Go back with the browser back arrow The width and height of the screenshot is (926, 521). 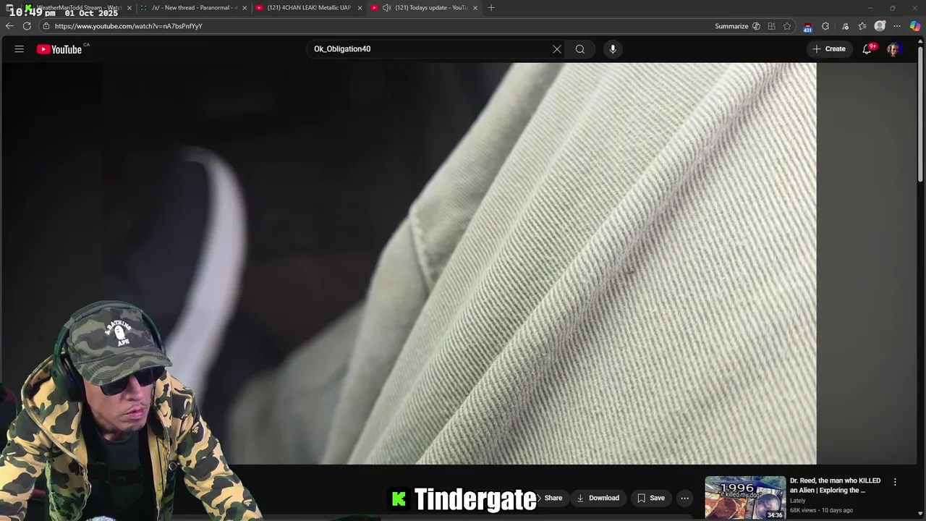coord(9,26)
